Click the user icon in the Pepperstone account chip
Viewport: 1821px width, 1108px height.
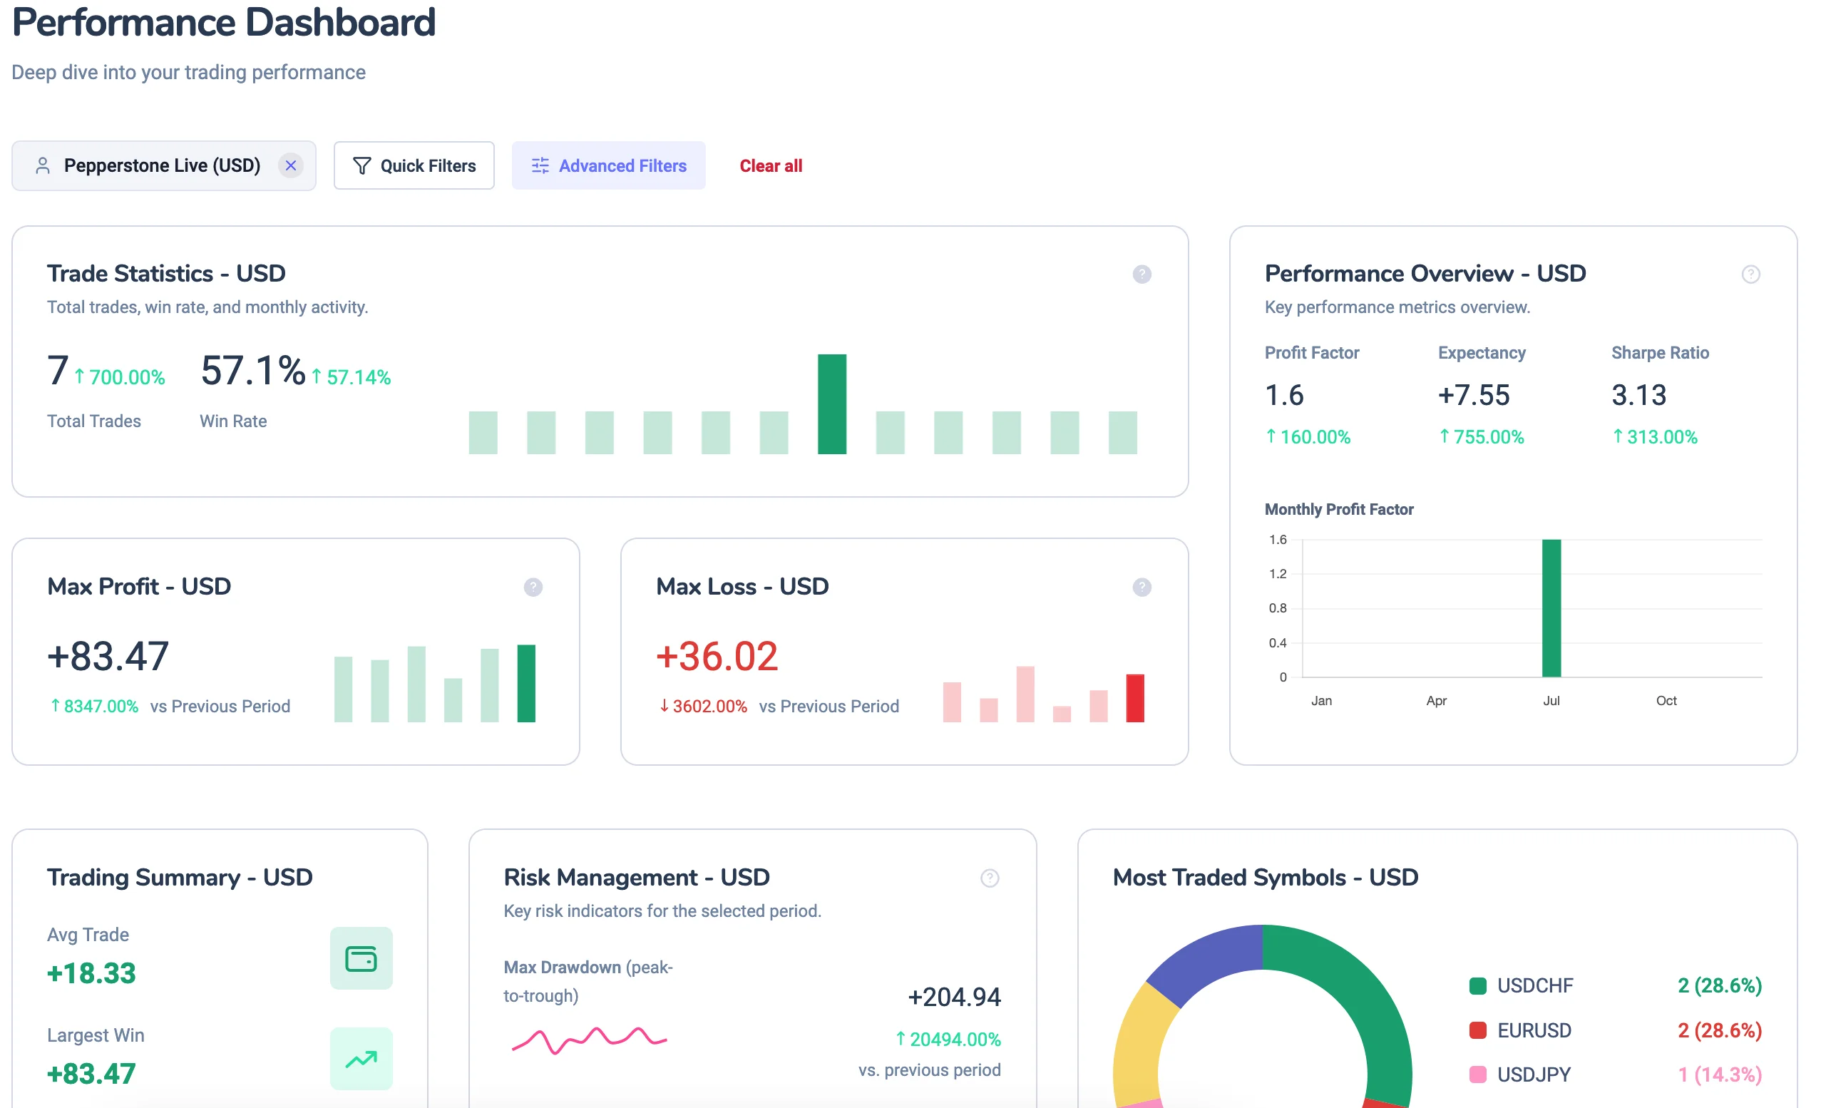(x=43, y=166)
